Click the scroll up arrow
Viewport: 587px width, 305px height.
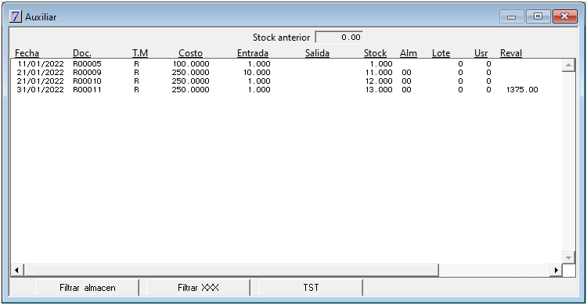[568, 66]
